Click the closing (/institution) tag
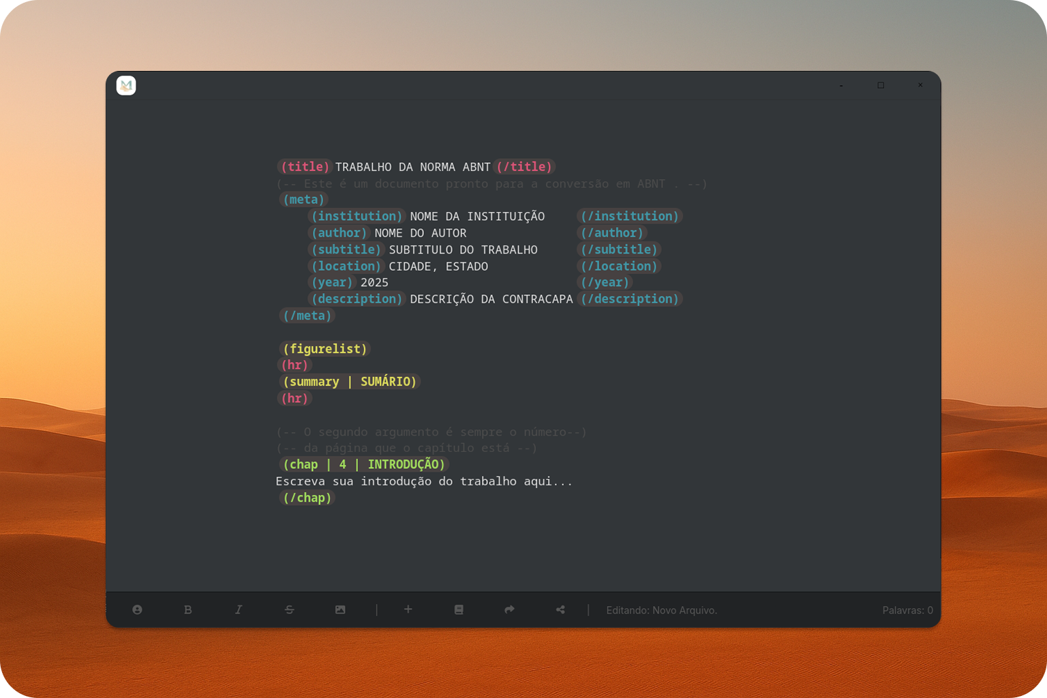 (630, 216)
